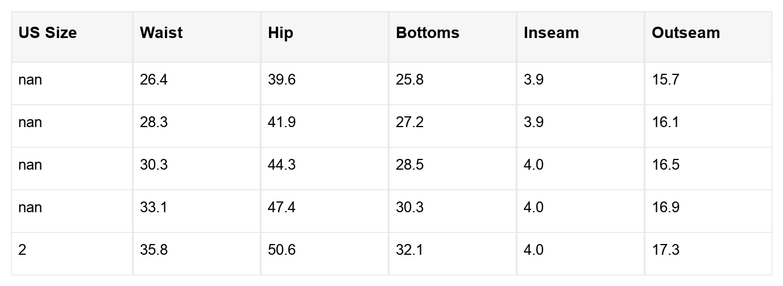This screenshot has height=286, width=783.
Task: Click the waist value 33.1
Action: pos(154,208)
